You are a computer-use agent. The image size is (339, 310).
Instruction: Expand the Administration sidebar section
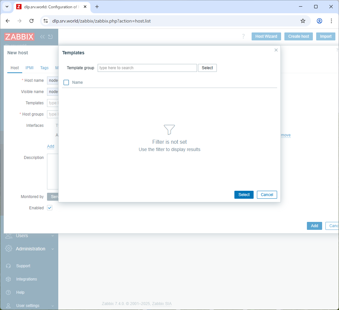pos(31,249)
